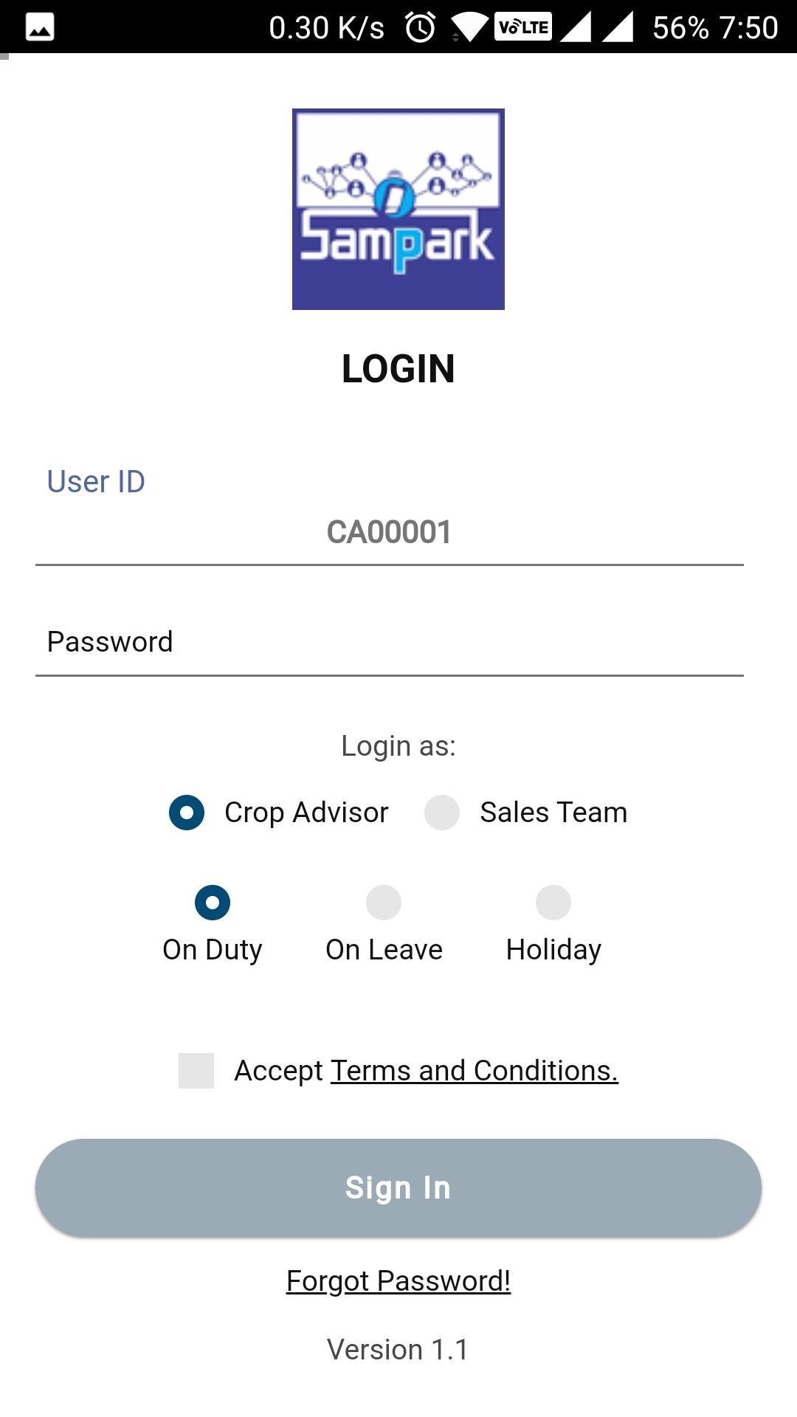Focus the User ID input field
This screenshot has height=1417, width=797.
(x=390, y=533)
